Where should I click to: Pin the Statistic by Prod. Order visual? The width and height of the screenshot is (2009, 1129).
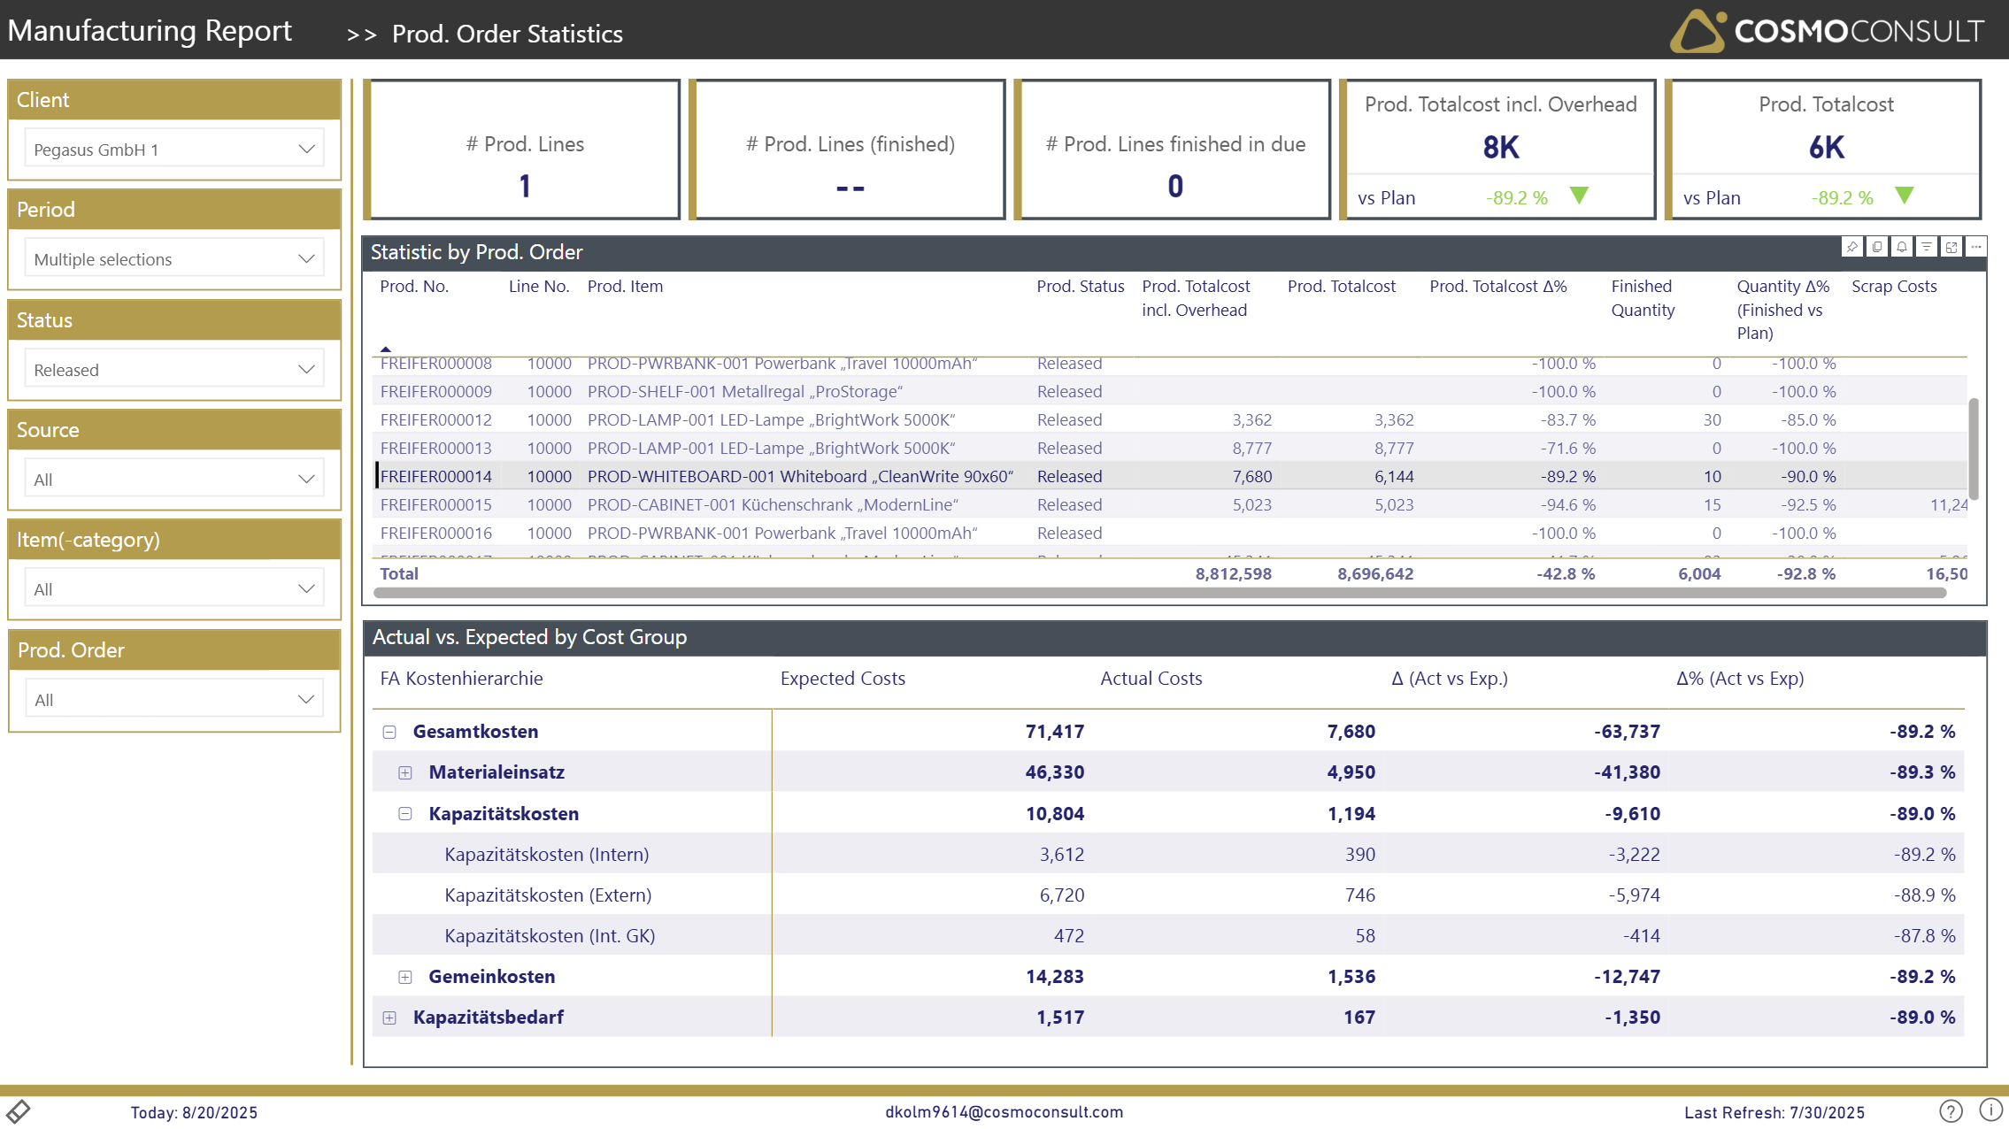coord(1851,247)
